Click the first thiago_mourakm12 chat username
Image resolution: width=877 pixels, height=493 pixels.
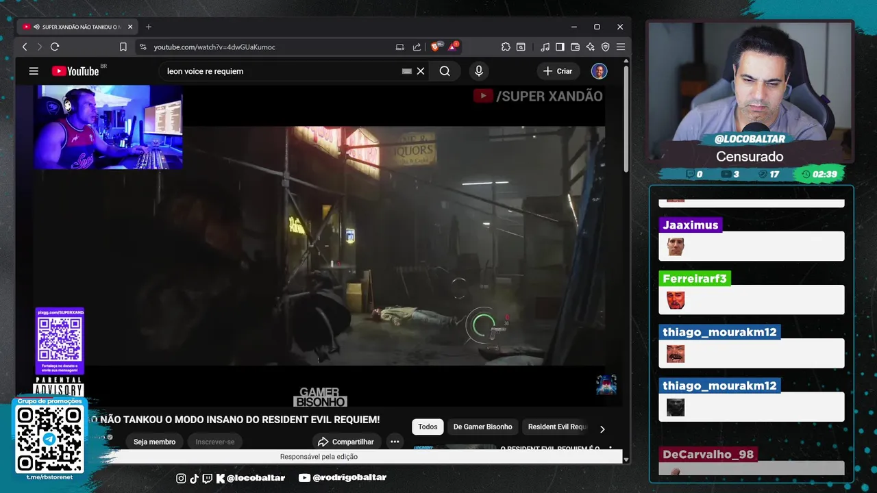pyautogui.click(x=719, y=332)
